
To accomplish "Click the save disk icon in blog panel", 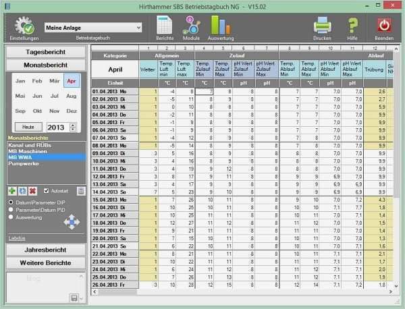I will pos(74,298).
